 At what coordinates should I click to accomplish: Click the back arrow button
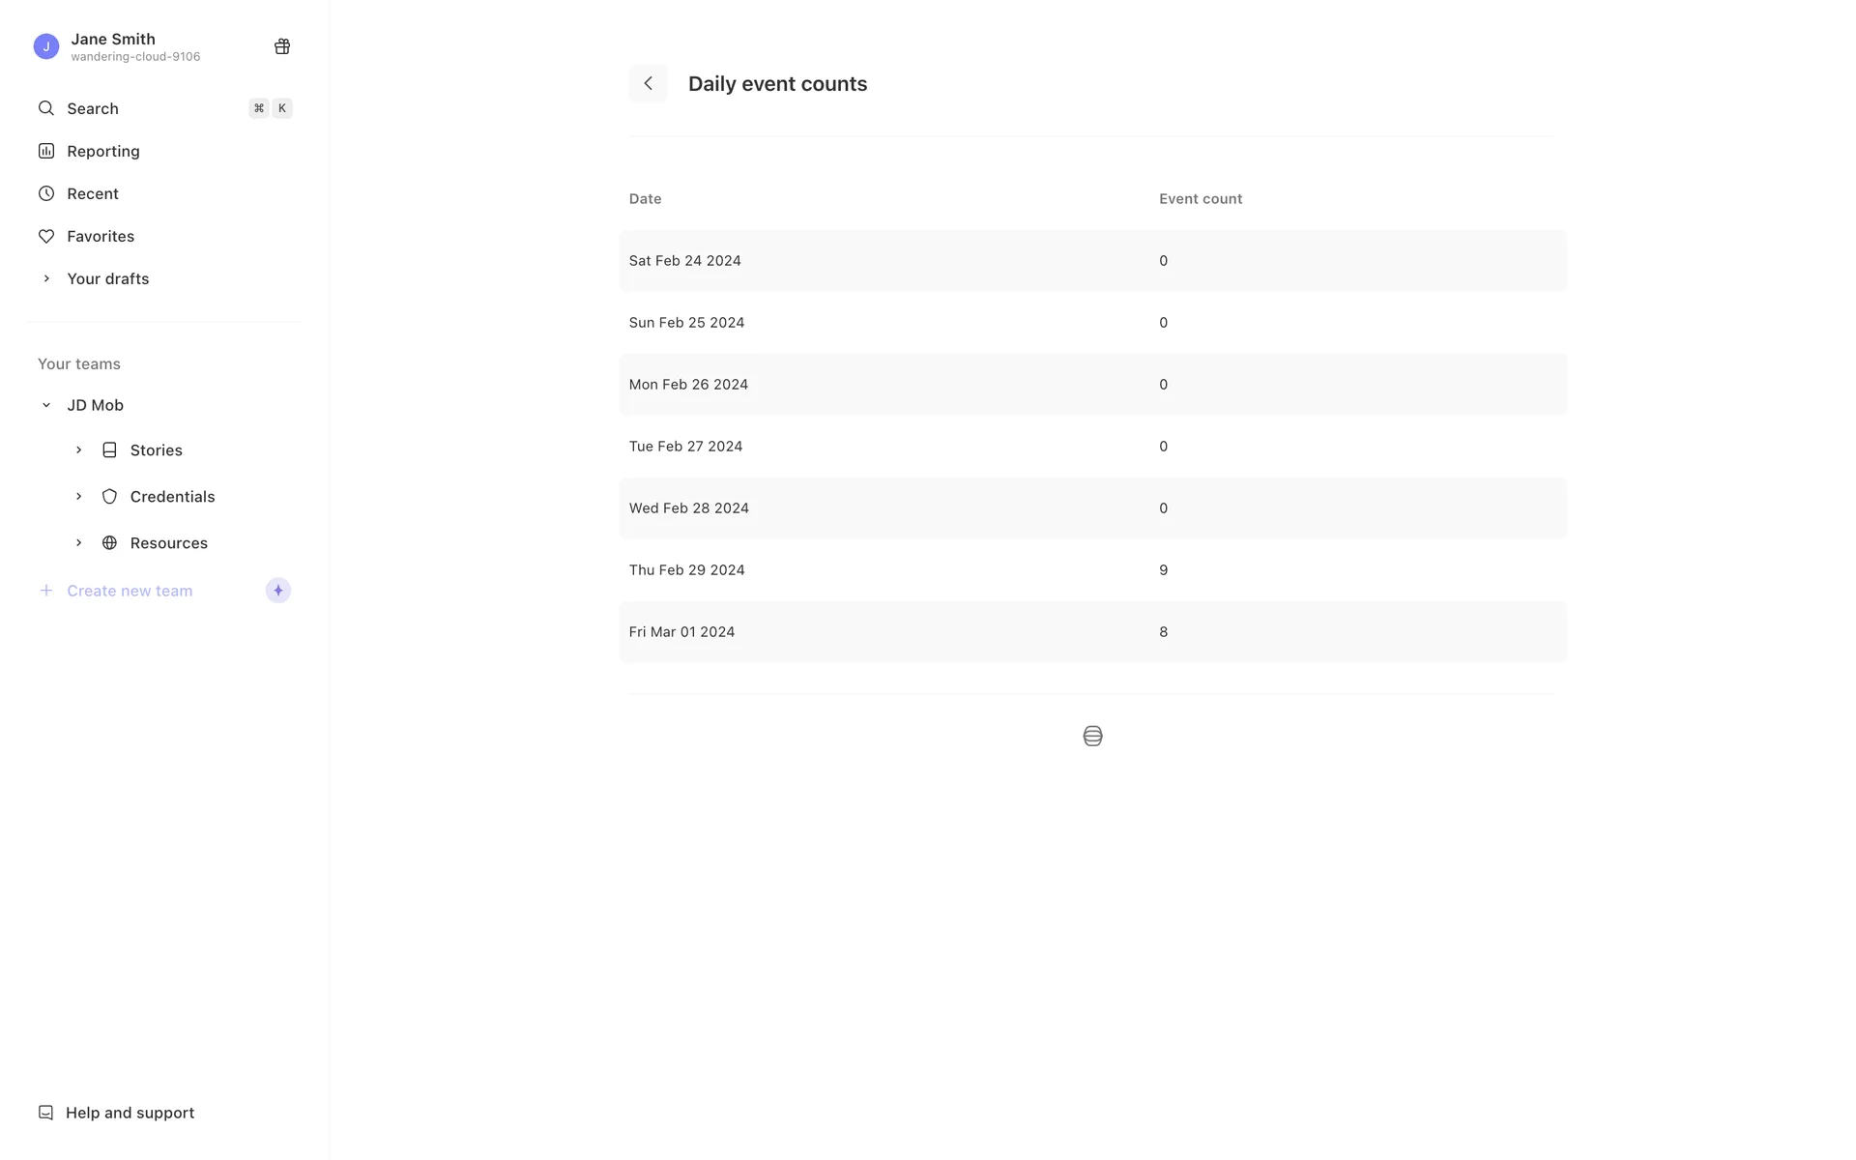coord(648,84)
